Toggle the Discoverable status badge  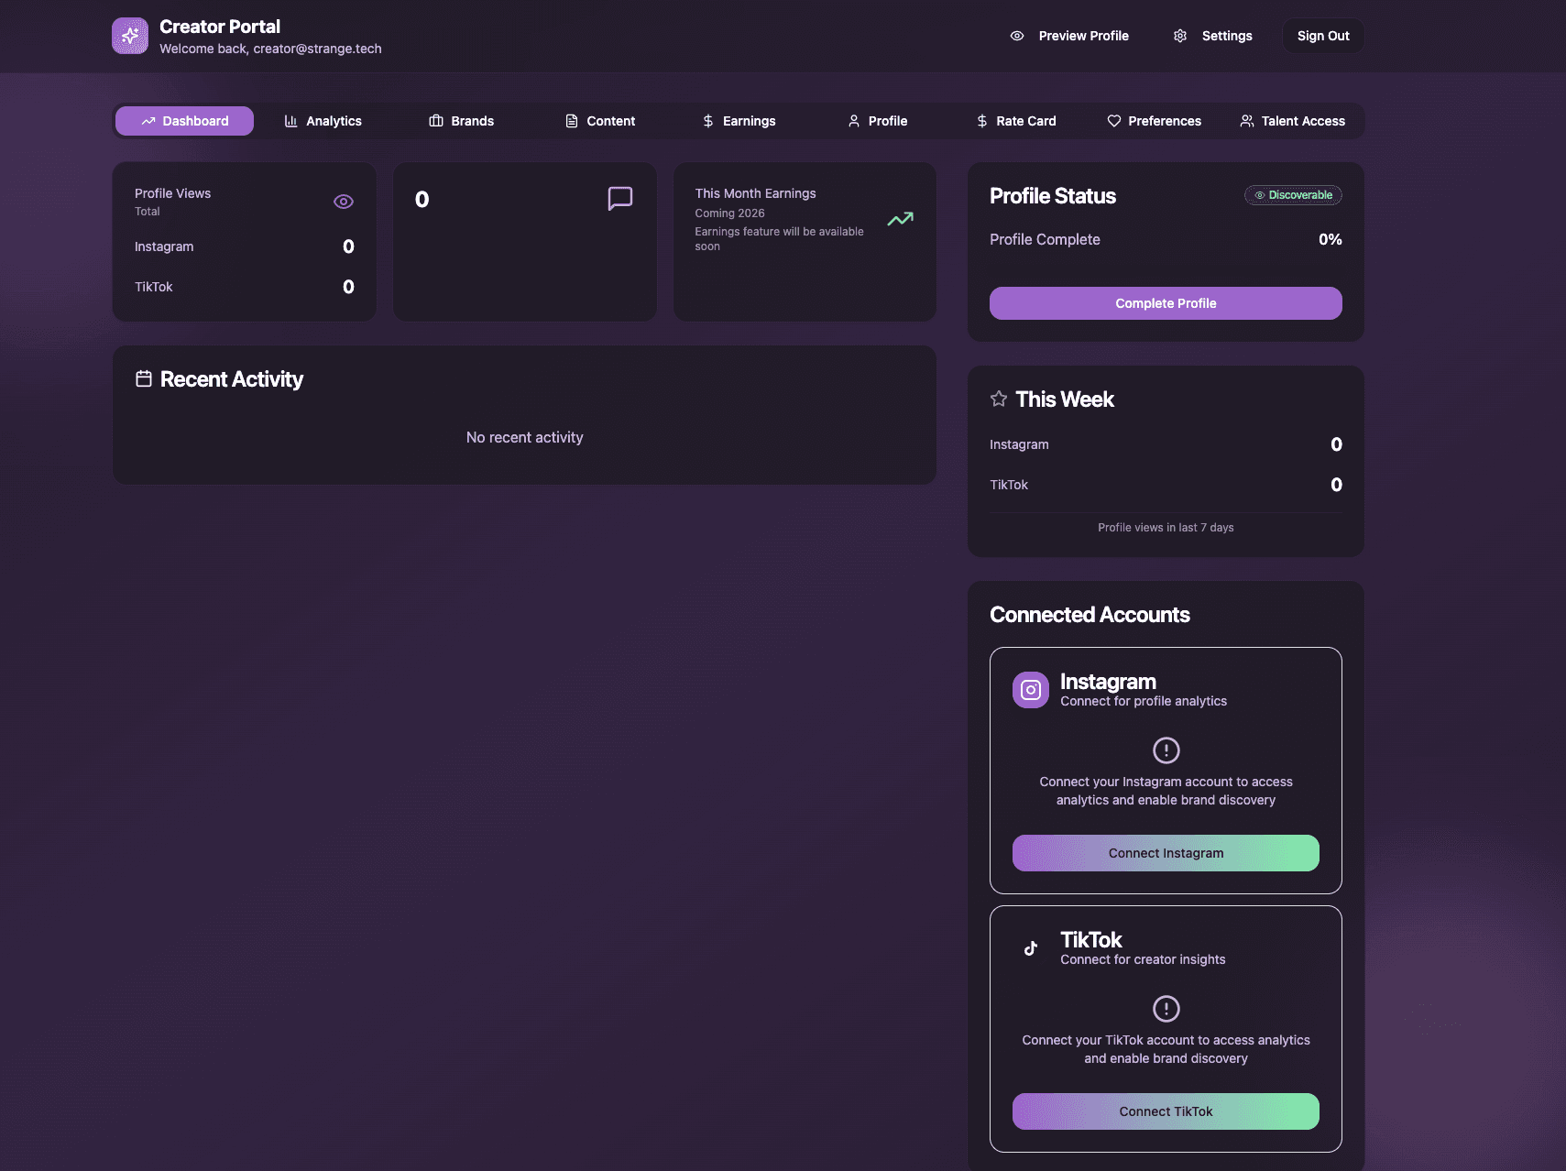(x=1292, y=194)
